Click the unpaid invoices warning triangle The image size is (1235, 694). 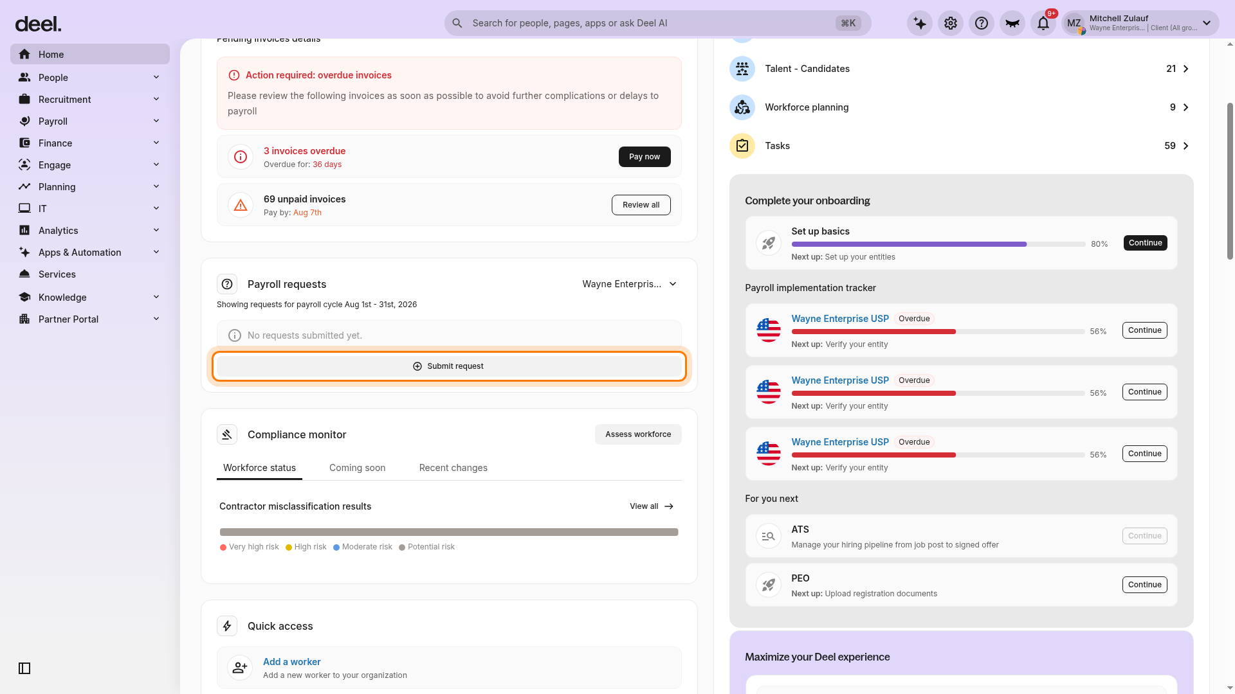coord(241,205)
